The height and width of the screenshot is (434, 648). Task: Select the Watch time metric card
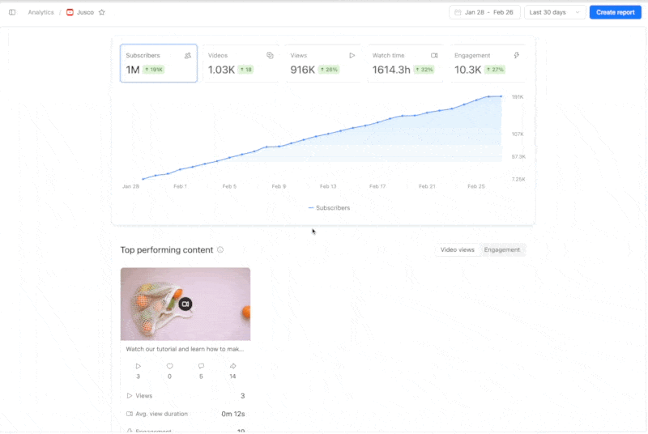click(x=405, y=63)
